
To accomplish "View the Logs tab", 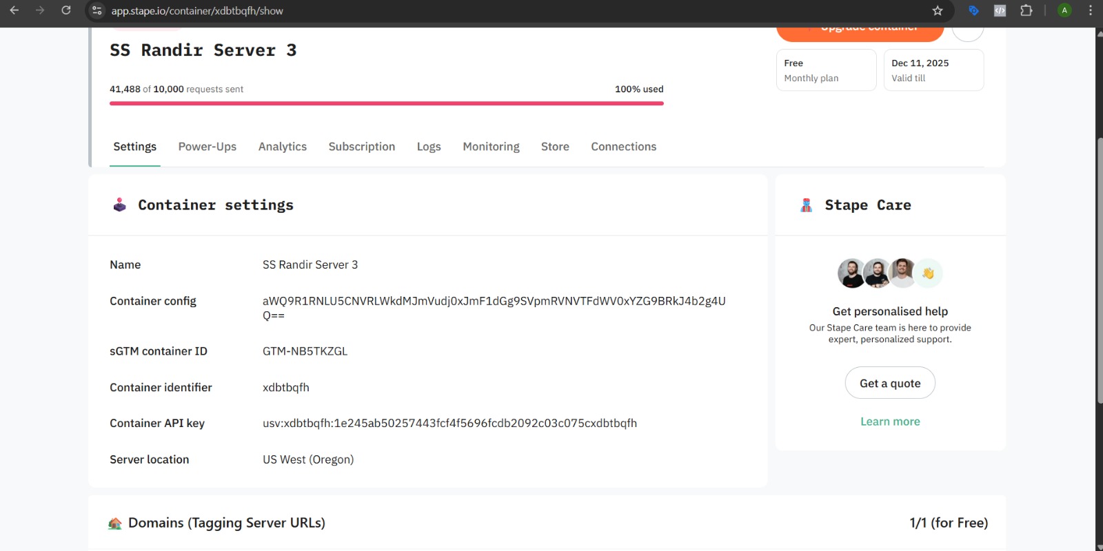I will 428,147.
